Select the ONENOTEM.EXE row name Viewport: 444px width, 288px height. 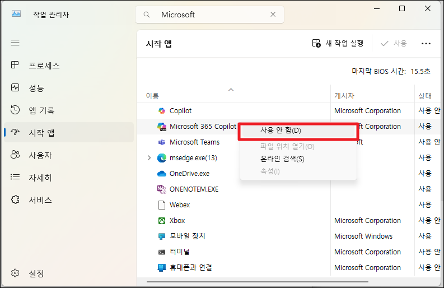pyautogui.click(x=194, y=189)
